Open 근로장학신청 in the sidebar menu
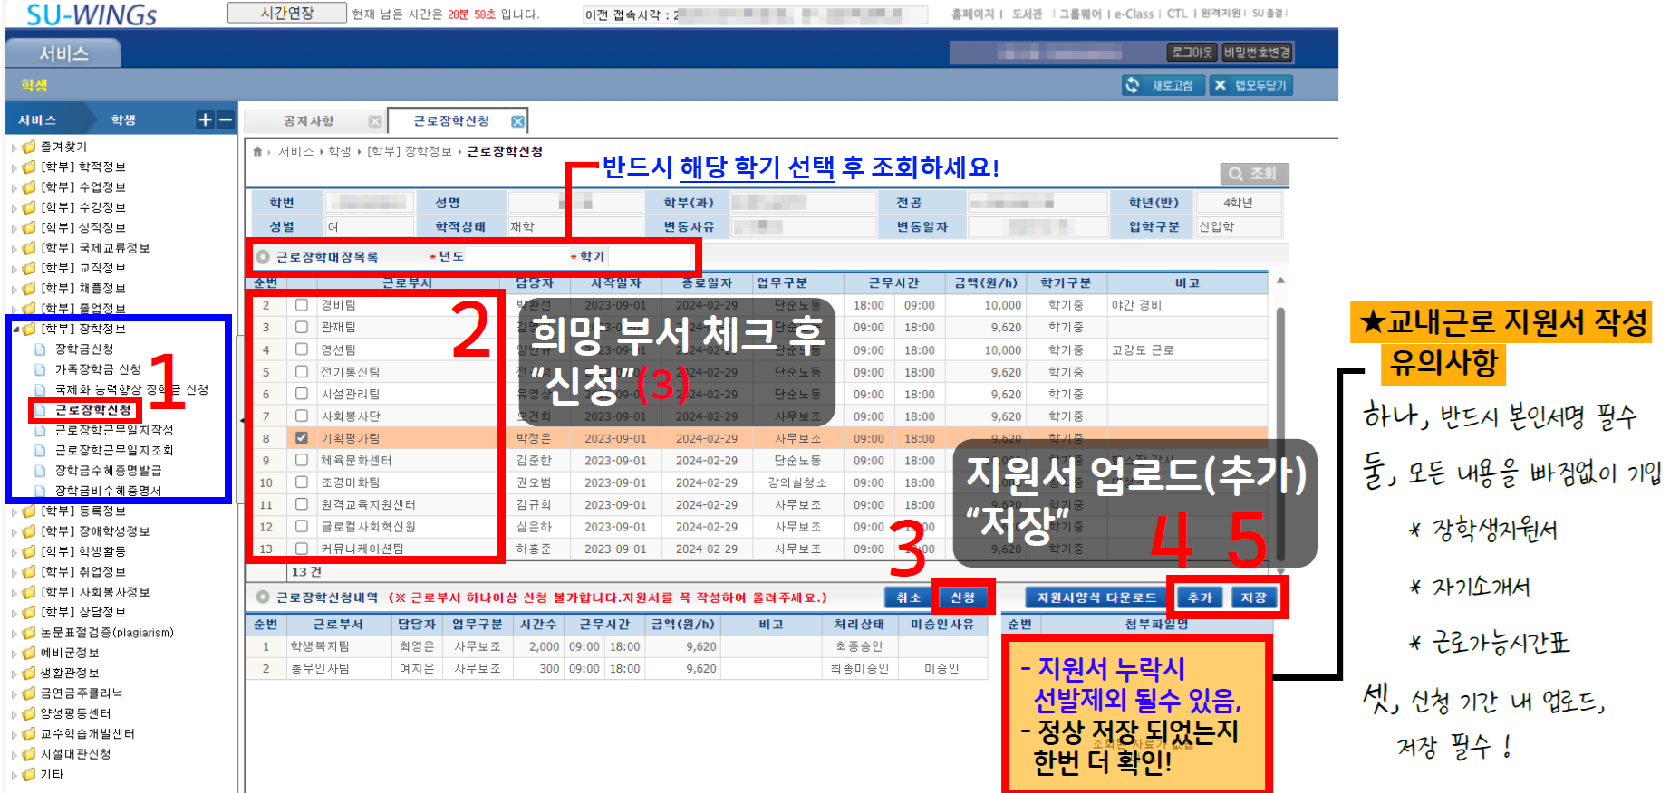The image size is (1670, 793). tap(93, 410)
